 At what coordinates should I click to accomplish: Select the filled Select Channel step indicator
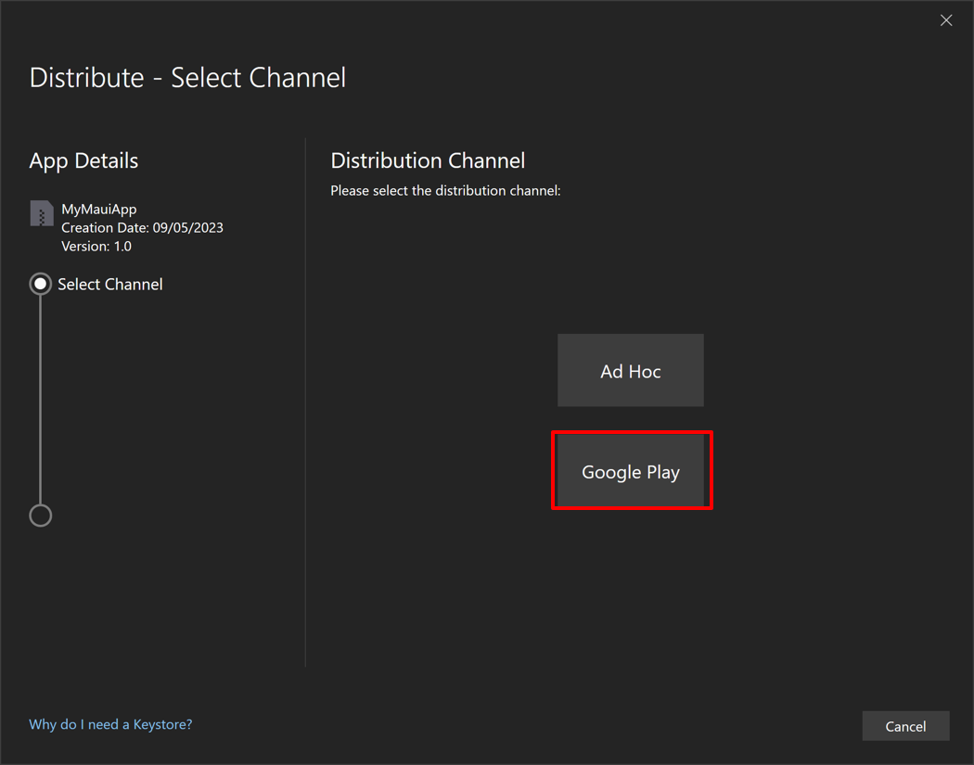pyautogui.click(x=40, y=284)
